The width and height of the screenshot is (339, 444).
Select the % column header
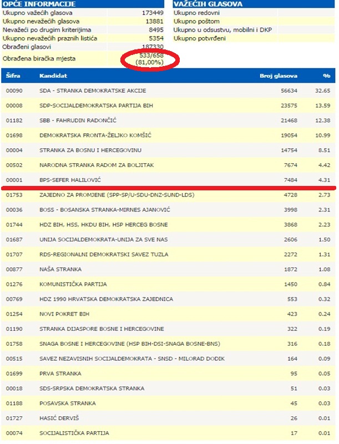click(x=326, y=75)
